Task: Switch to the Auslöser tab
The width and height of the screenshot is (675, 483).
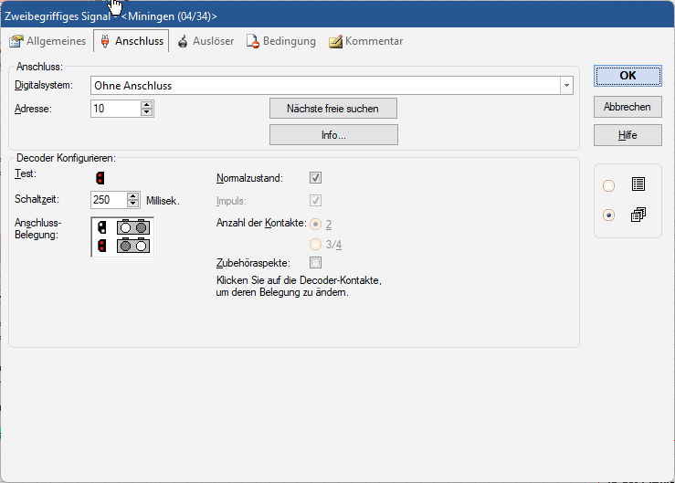Action: coord(206,41)
